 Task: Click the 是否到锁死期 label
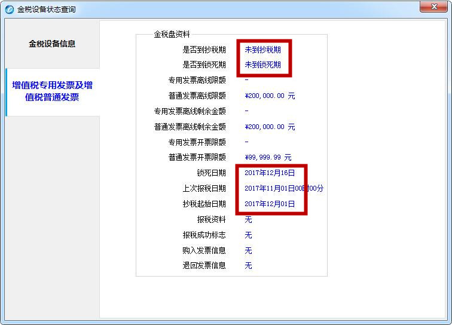[204, 65]
